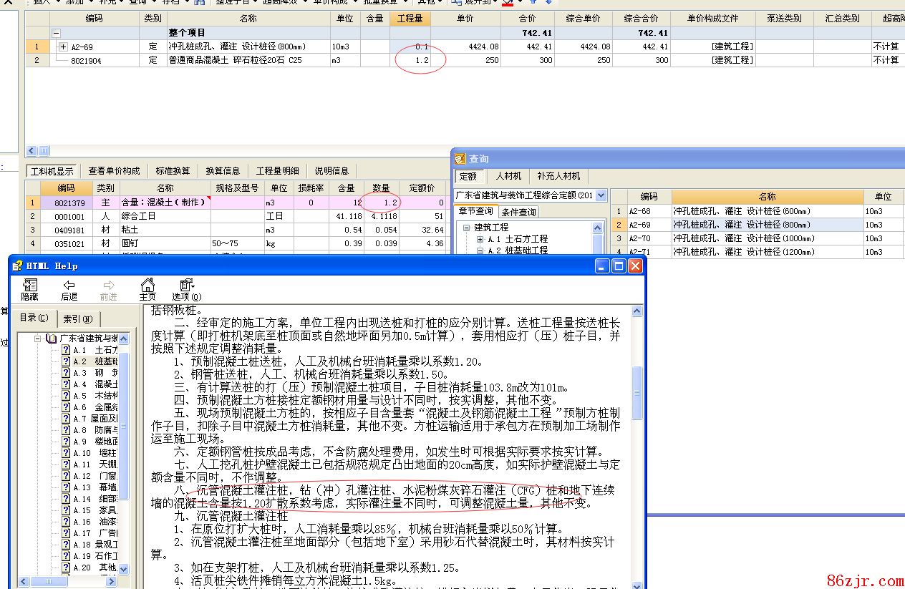Click the 广东省 book icon in contents tree
This screenshot has height=589, width=905.
tap(51, 338)
